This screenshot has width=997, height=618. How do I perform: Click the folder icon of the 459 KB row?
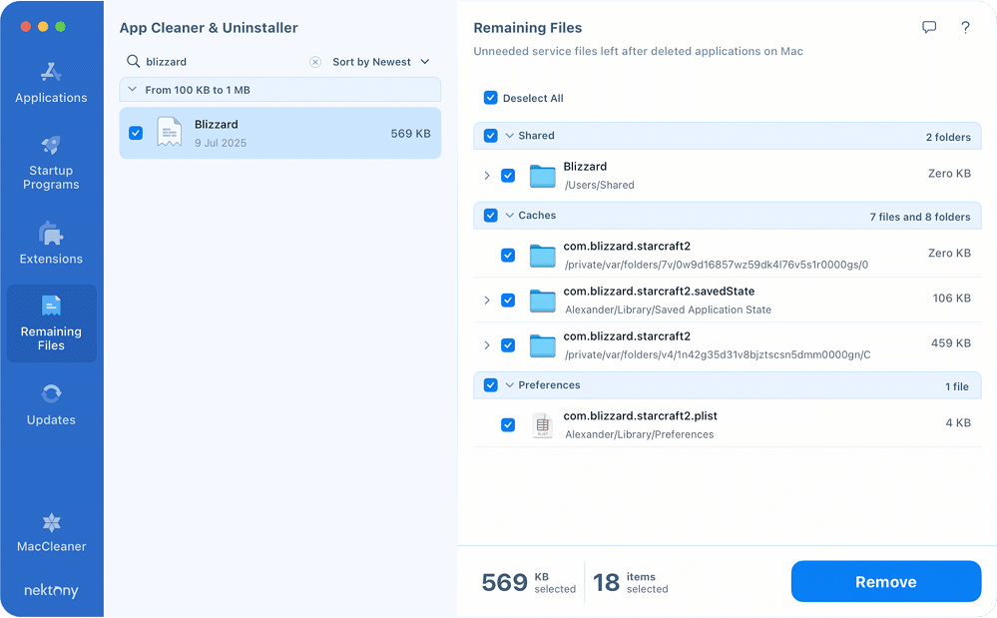[542, 345]
